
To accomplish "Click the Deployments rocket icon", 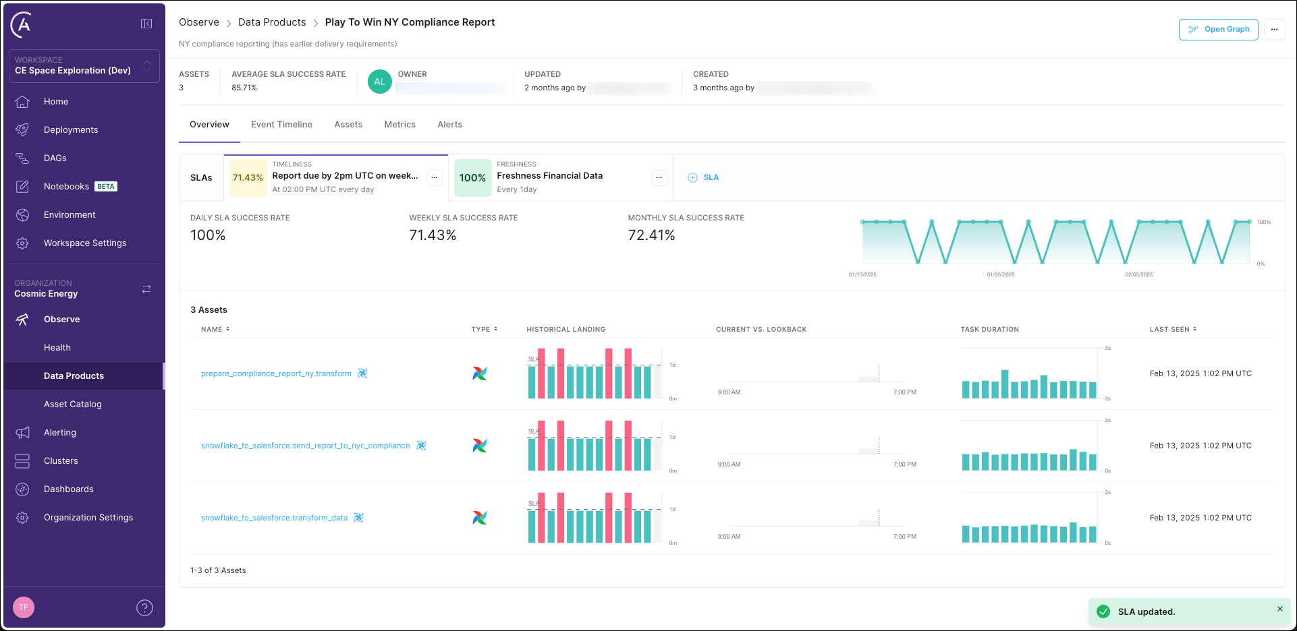I will (22, 130).
